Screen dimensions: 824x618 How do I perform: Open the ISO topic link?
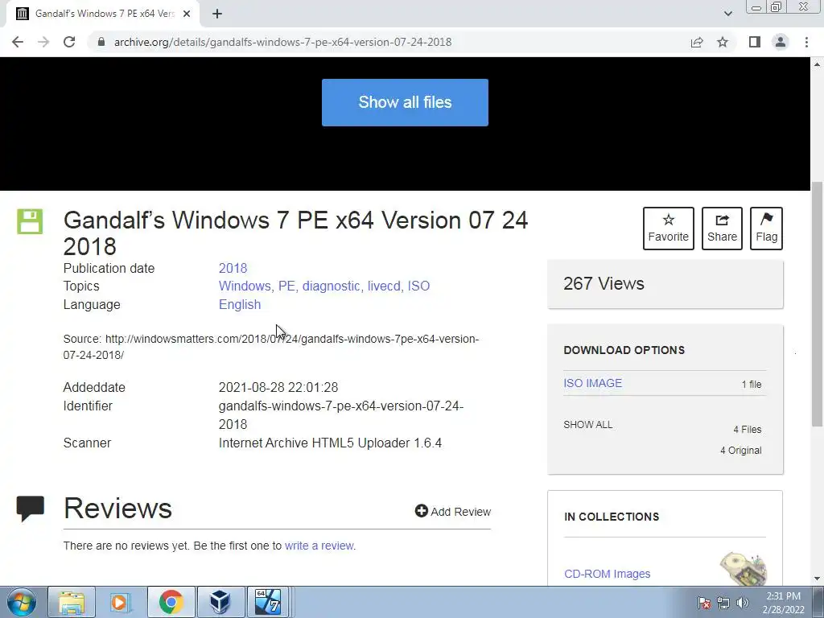click(x=418, y=286)
